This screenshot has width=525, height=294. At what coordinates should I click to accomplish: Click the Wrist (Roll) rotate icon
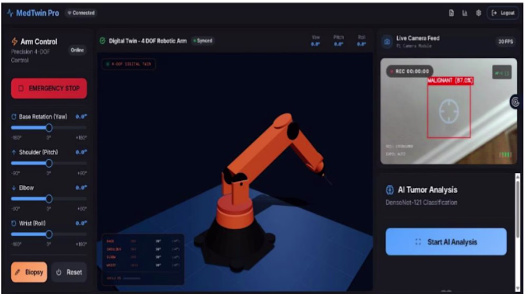[14, 223]
